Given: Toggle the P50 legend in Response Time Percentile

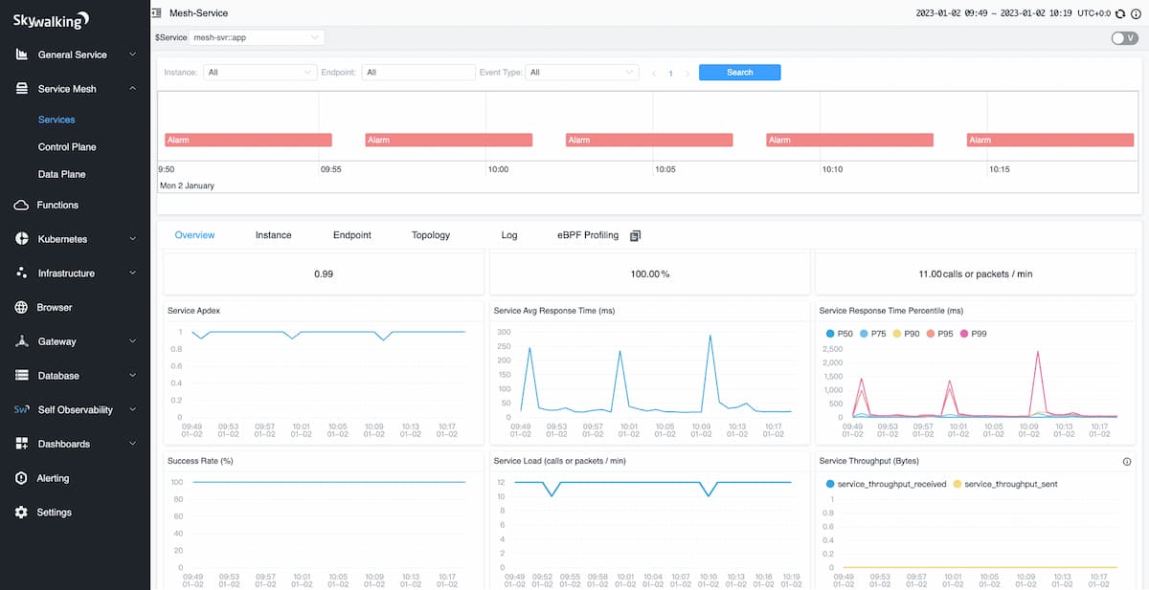Looking at the screenshot, I should [843, 334].
